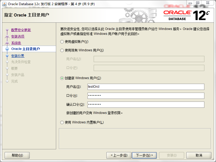Cancel installation with 取消 button
The image size is (216, 162).
click(x=199, y=156)
